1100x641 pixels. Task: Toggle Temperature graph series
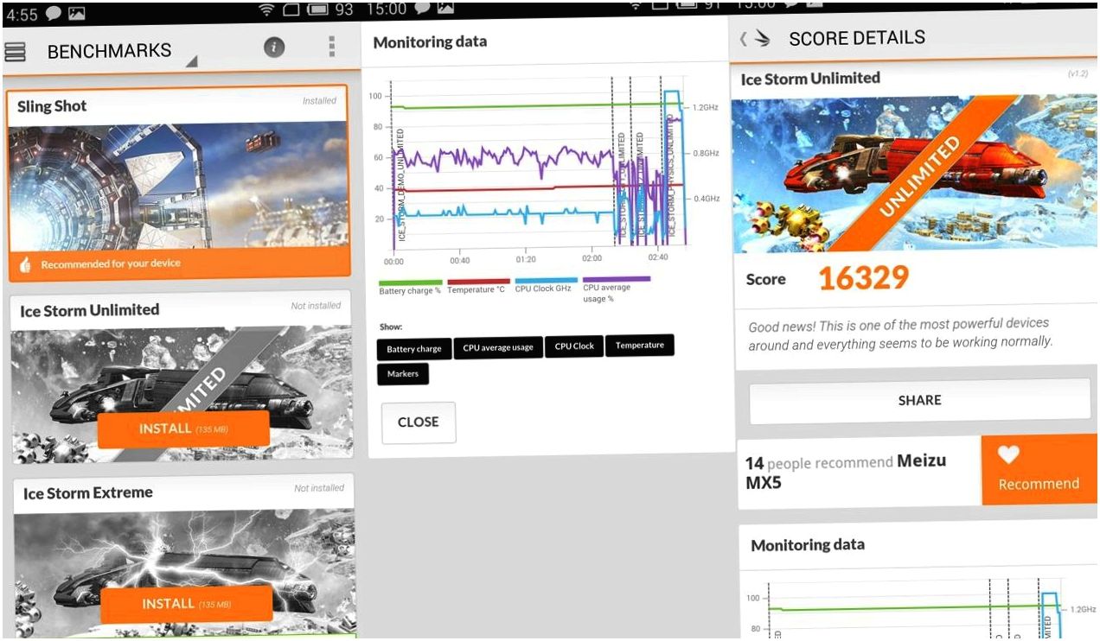pos(640,346)
